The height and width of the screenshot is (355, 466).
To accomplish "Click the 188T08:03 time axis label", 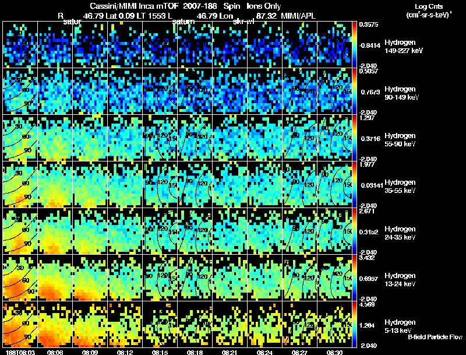I will (x=20, y=352).
